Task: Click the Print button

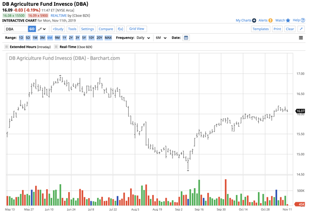Action: pos(277,29)
